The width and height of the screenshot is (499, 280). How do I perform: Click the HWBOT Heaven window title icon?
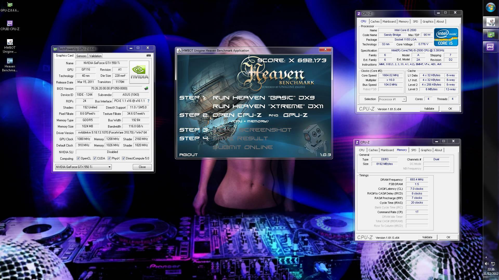[179, 51]
